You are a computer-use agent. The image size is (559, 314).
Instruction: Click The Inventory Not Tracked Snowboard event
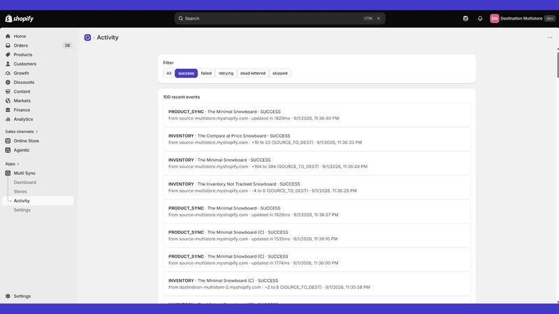pyautogui.click(x=317, y=187)
